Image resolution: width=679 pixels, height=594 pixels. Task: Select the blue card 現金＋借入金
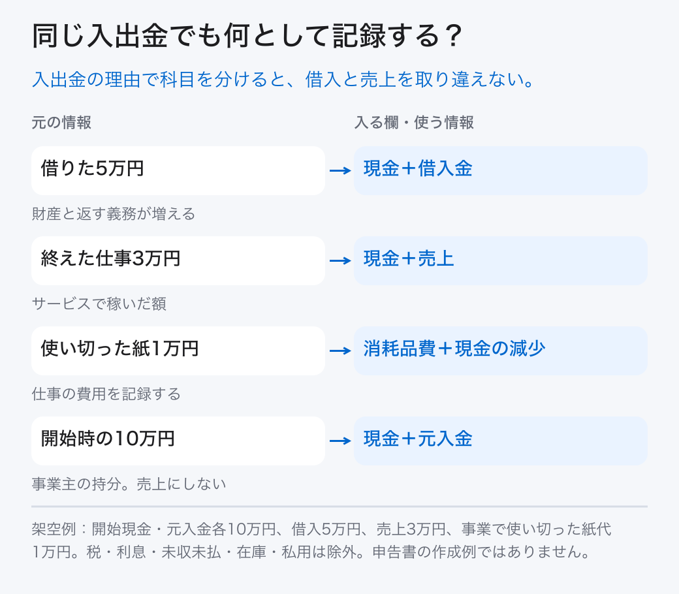[x=501, y=170]
